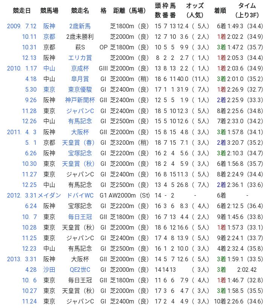Click the 2012. 3.31 date link

click(x=21, y=195)
